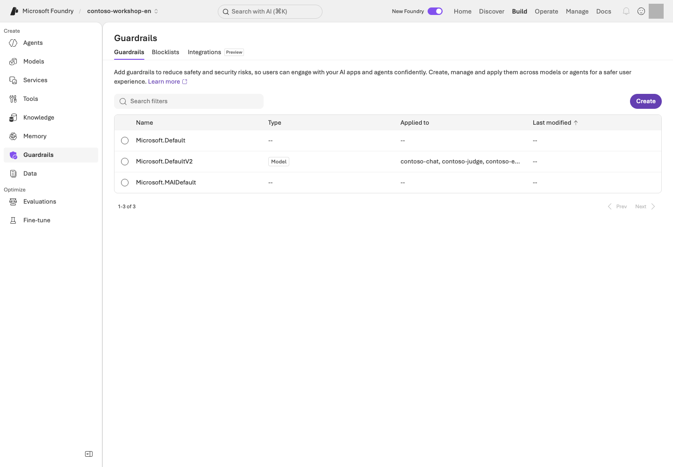Open the Fine-tune flask icon
Viewport: 673px width, 467px height.
[13, 220]
